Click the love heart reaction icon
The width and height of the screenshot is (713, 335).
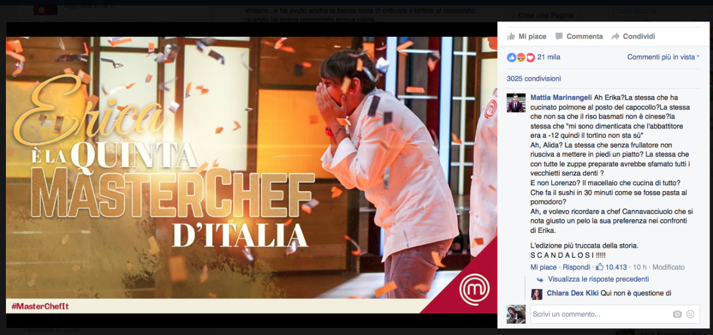click(x=530, y=58)
